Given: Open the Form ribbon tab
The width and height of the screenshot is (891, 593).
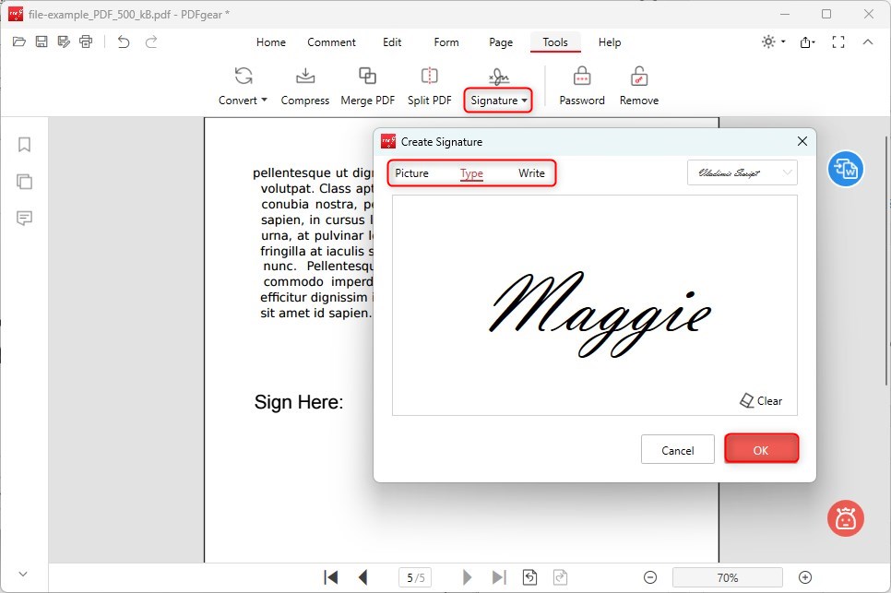Looking at the screenshot, I should click(445, 42).
